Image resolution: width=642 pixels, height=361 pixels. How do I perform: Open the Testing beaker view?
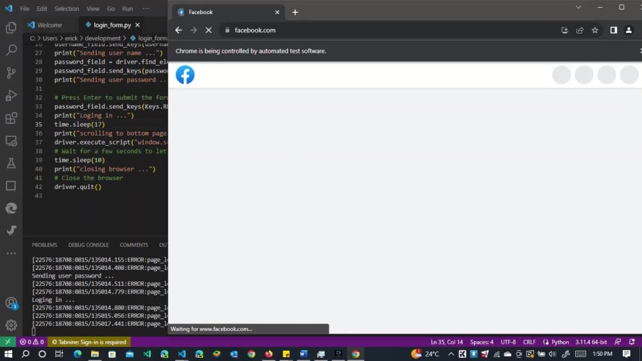[x=11, y=163]
